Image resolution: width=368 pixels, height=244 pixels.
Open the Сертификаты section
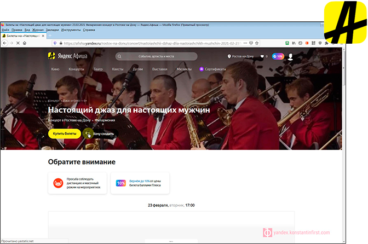pos(212,69)
